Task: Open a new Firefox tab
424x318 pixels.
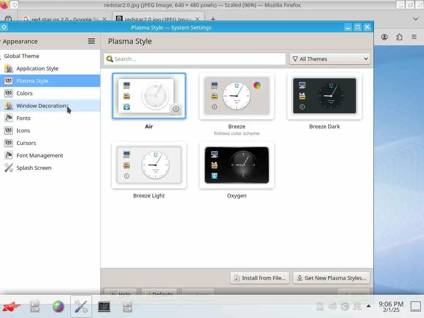Action: pos(213,19)
